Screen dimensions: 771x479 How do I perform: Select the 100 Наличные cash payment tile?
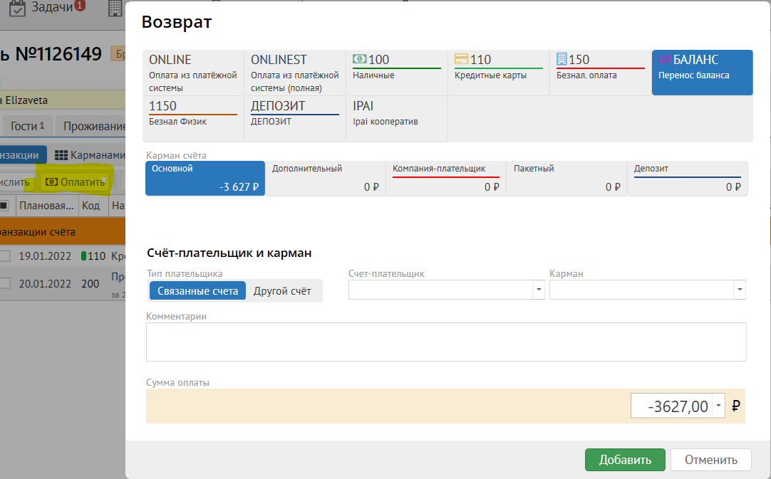[397, 73]
